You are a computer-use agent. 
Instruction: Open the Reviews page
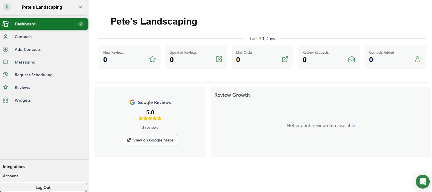[x=22, y=87]
